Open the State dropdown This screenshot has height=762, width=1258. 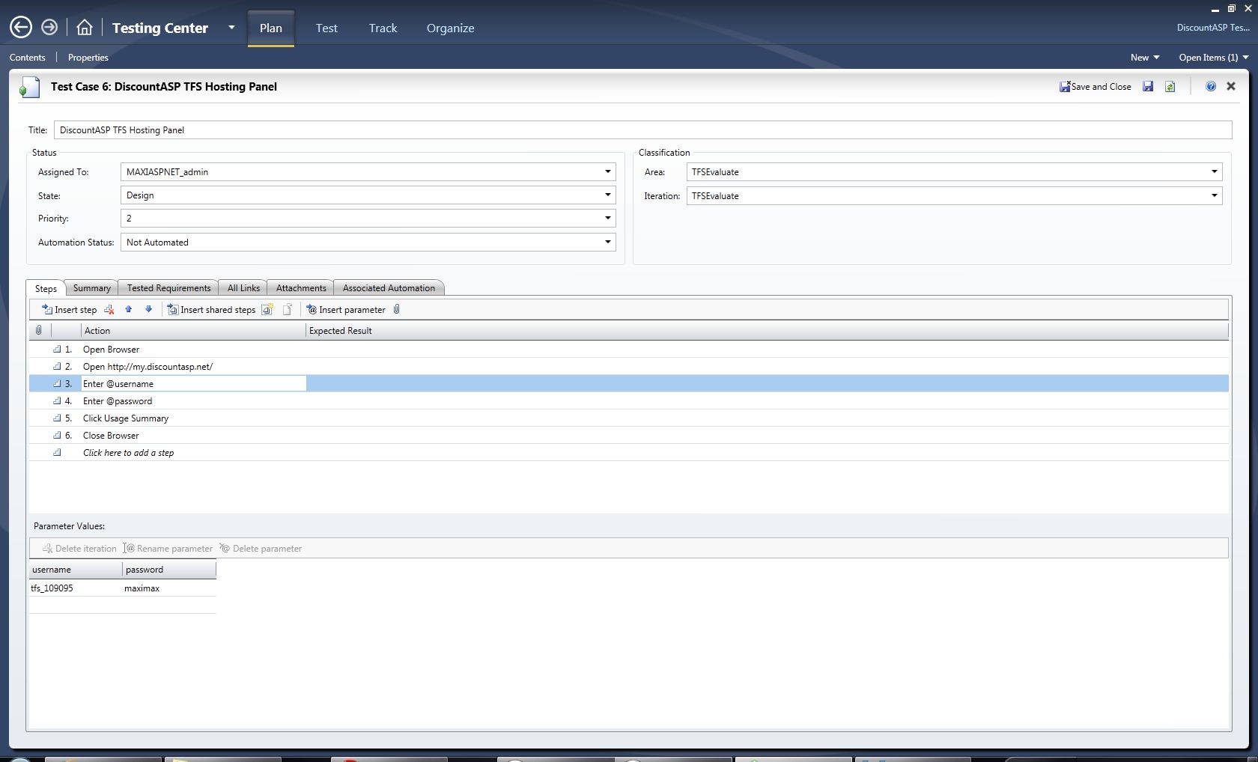368,195
